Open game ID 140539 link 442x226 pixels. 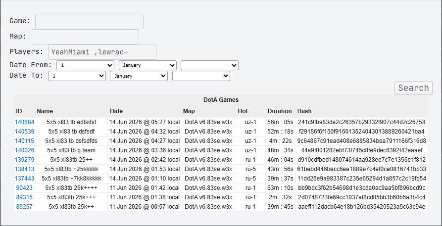pyautogui.click(x=25, y=132)
